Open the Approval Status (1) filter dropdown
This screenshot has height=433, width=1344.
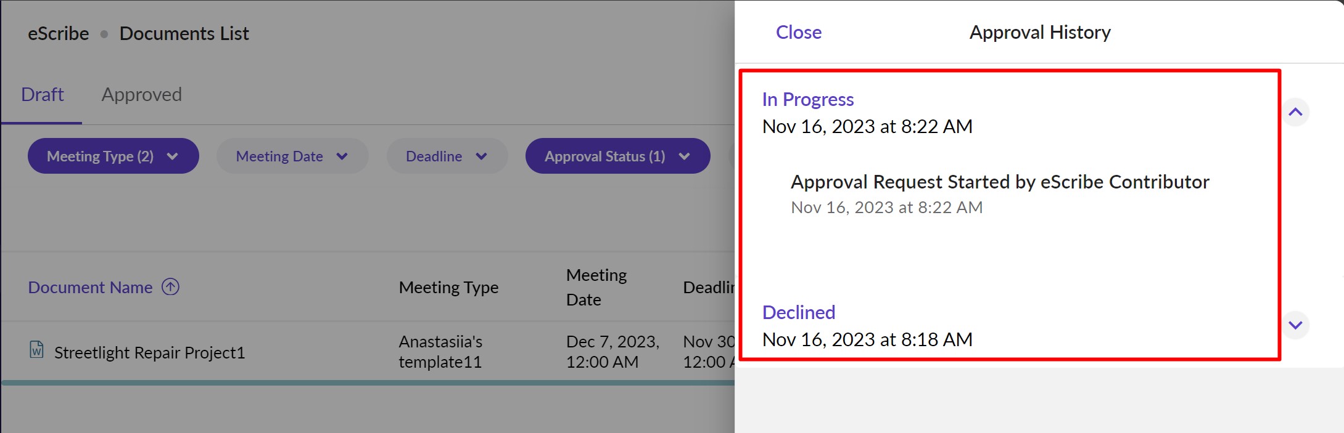[x=617, y=156]
